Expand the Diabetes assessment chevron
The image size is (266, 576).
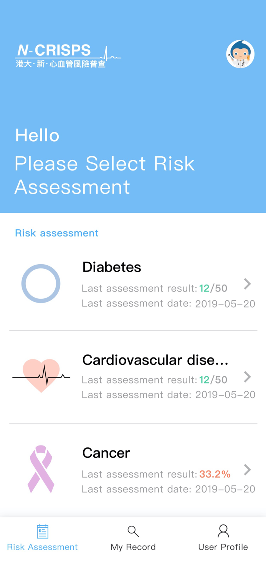point(247,284)
